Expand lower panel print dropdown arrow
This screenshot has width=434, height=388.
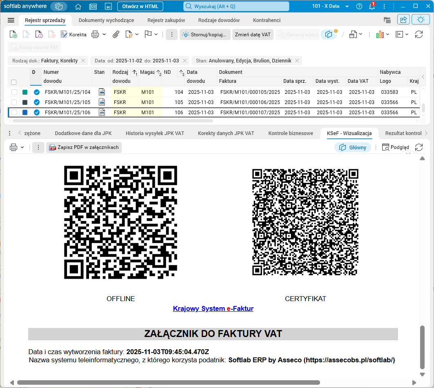(x=22, y=147)
